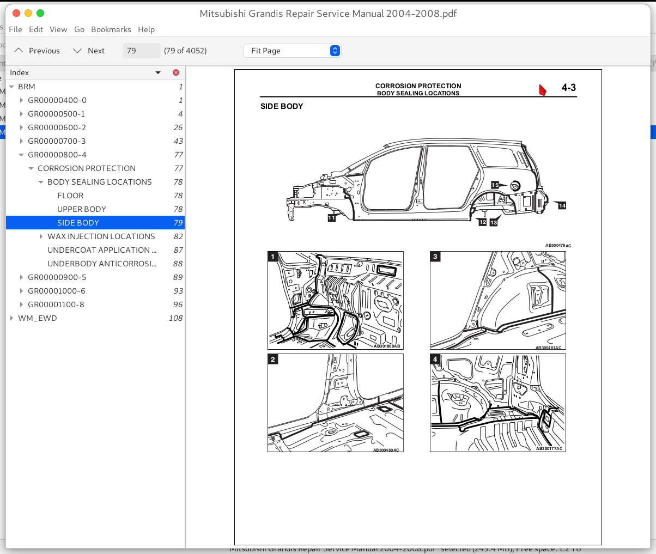This screenshot has height=554, width=656.
Task: Expand the WM_EWD tree node
Action: click(x=11, y=318)
